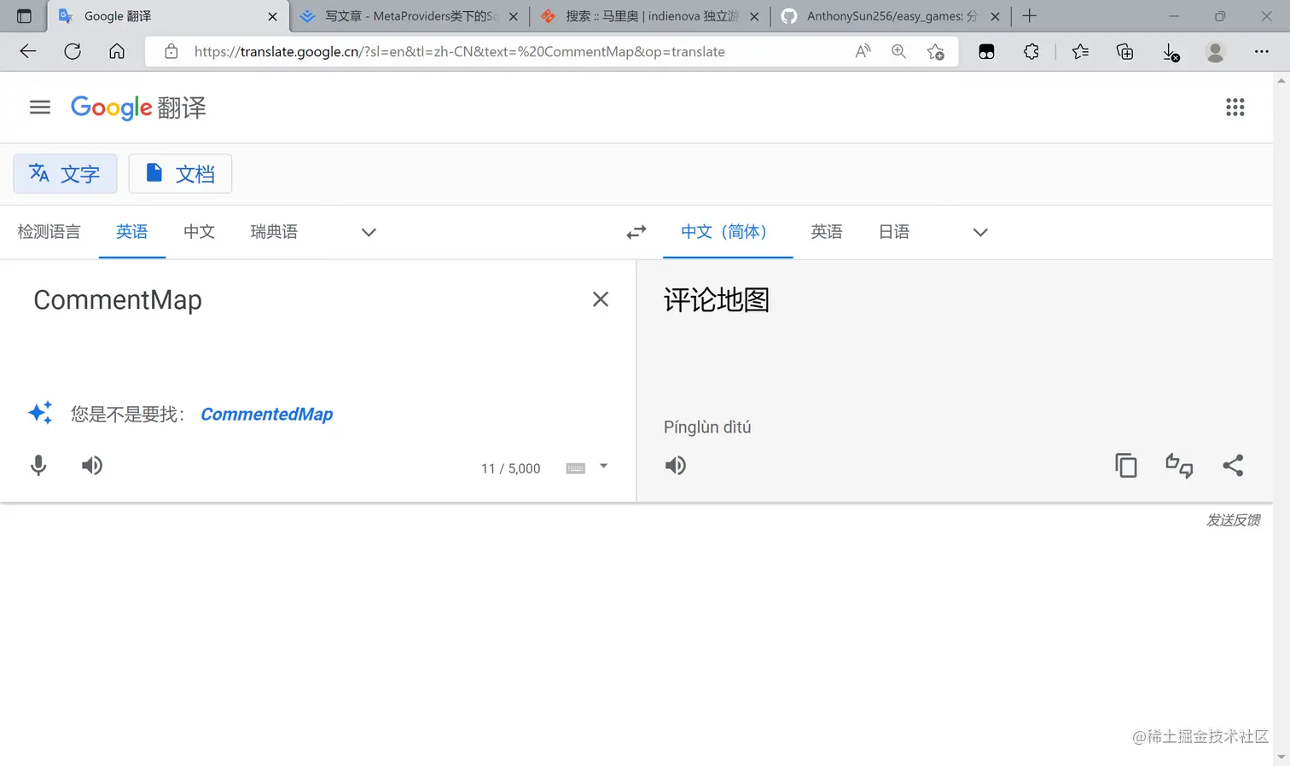Viewport: 1290px width, 766px height.
Task: Close the easy_games GitHub tab
Action: pyautogui.click(x=995, y=16)
